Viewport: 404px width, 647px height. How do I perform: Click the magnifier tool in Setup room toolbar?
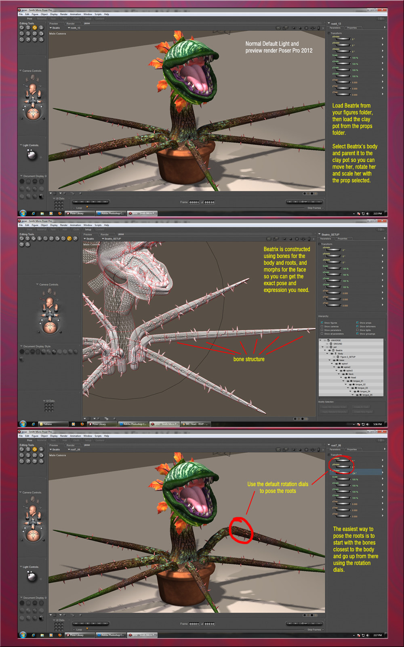(x=75, y=238)
